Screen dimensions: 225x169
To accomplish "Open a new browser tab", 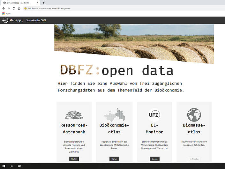I will 43,3.
